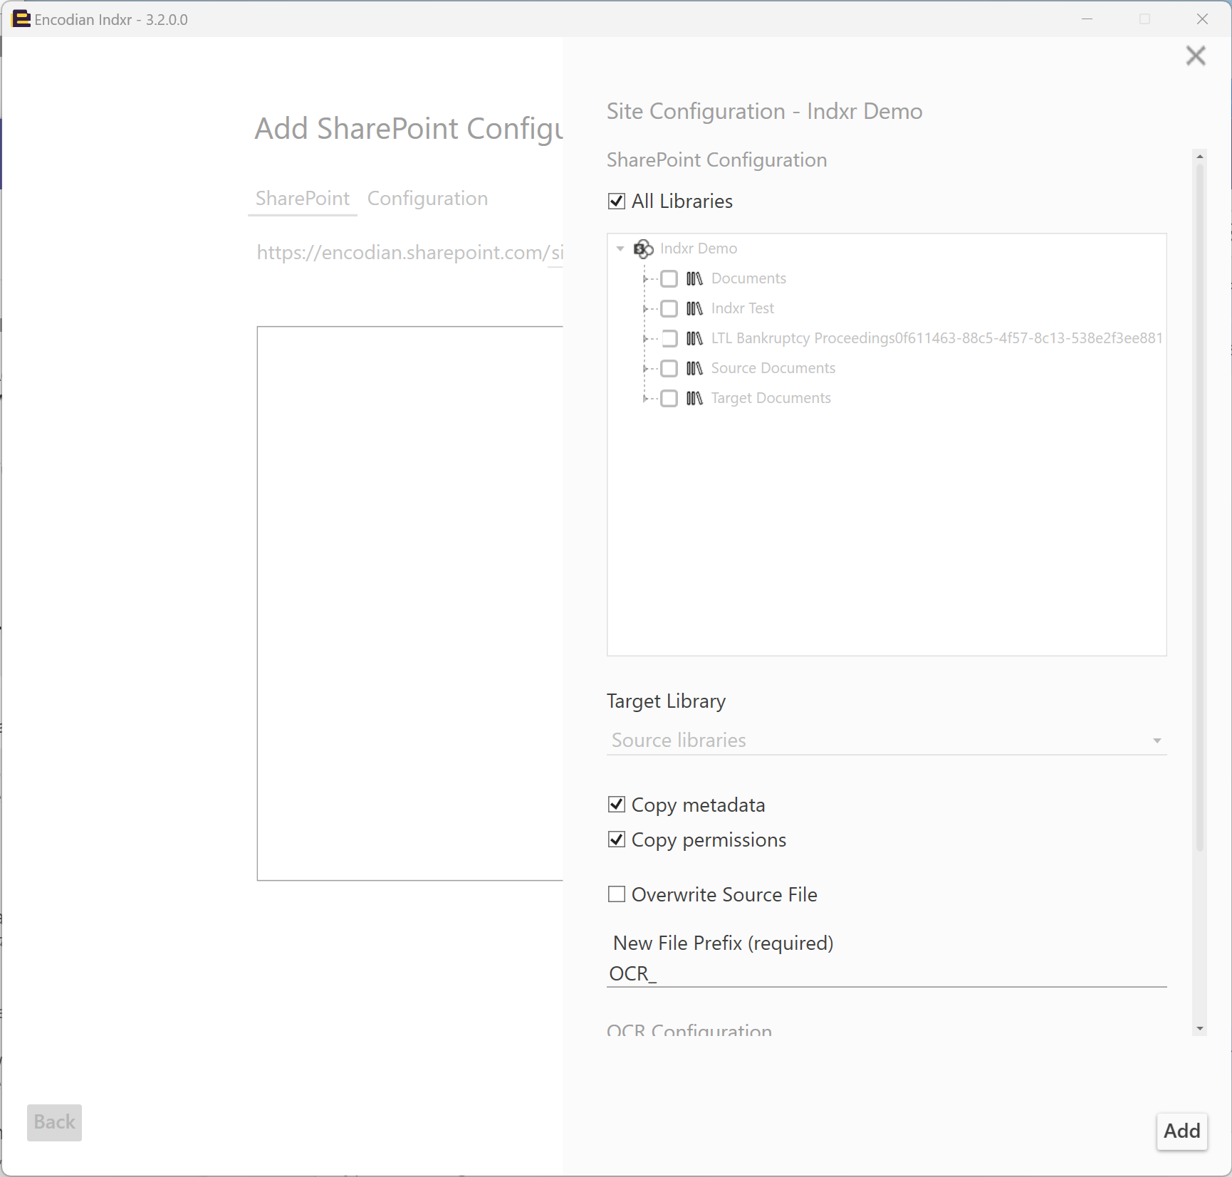
Task: Click the 'Target Library' heading
Action: coord(666,701)
